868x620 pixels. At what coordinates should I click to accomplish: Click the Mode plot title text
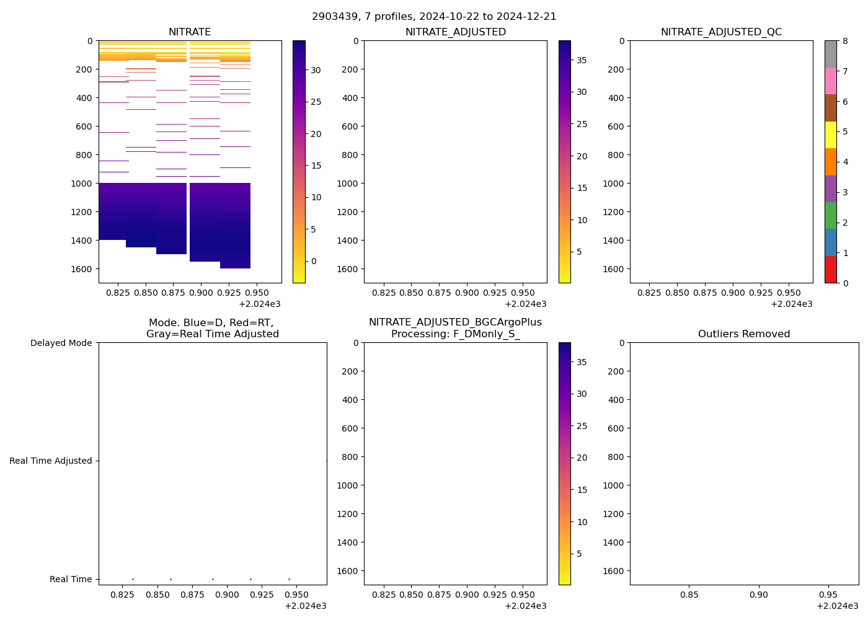(212, 329)
